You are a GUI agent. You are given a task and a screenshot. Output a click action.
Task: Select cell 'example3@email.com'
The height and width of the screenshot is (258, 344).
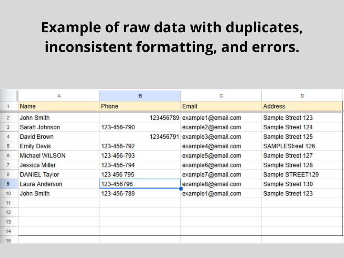221,137
